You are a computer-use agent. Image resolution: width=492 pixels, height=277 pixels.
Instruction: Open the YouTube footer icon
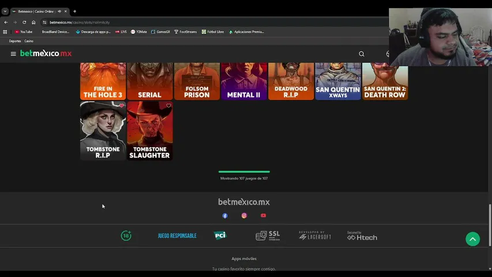(x=263, y=216)
